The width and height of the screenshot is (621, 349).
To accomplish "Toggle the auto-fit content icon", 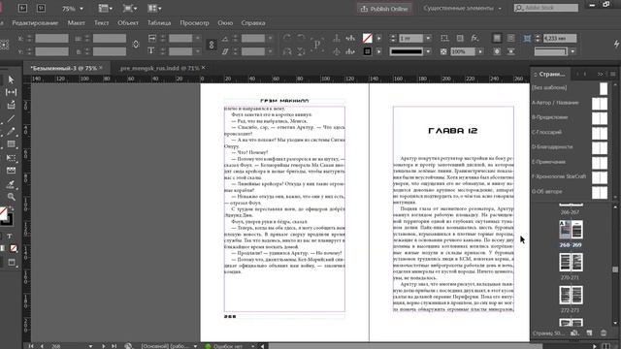I will (x=527, y=39).
